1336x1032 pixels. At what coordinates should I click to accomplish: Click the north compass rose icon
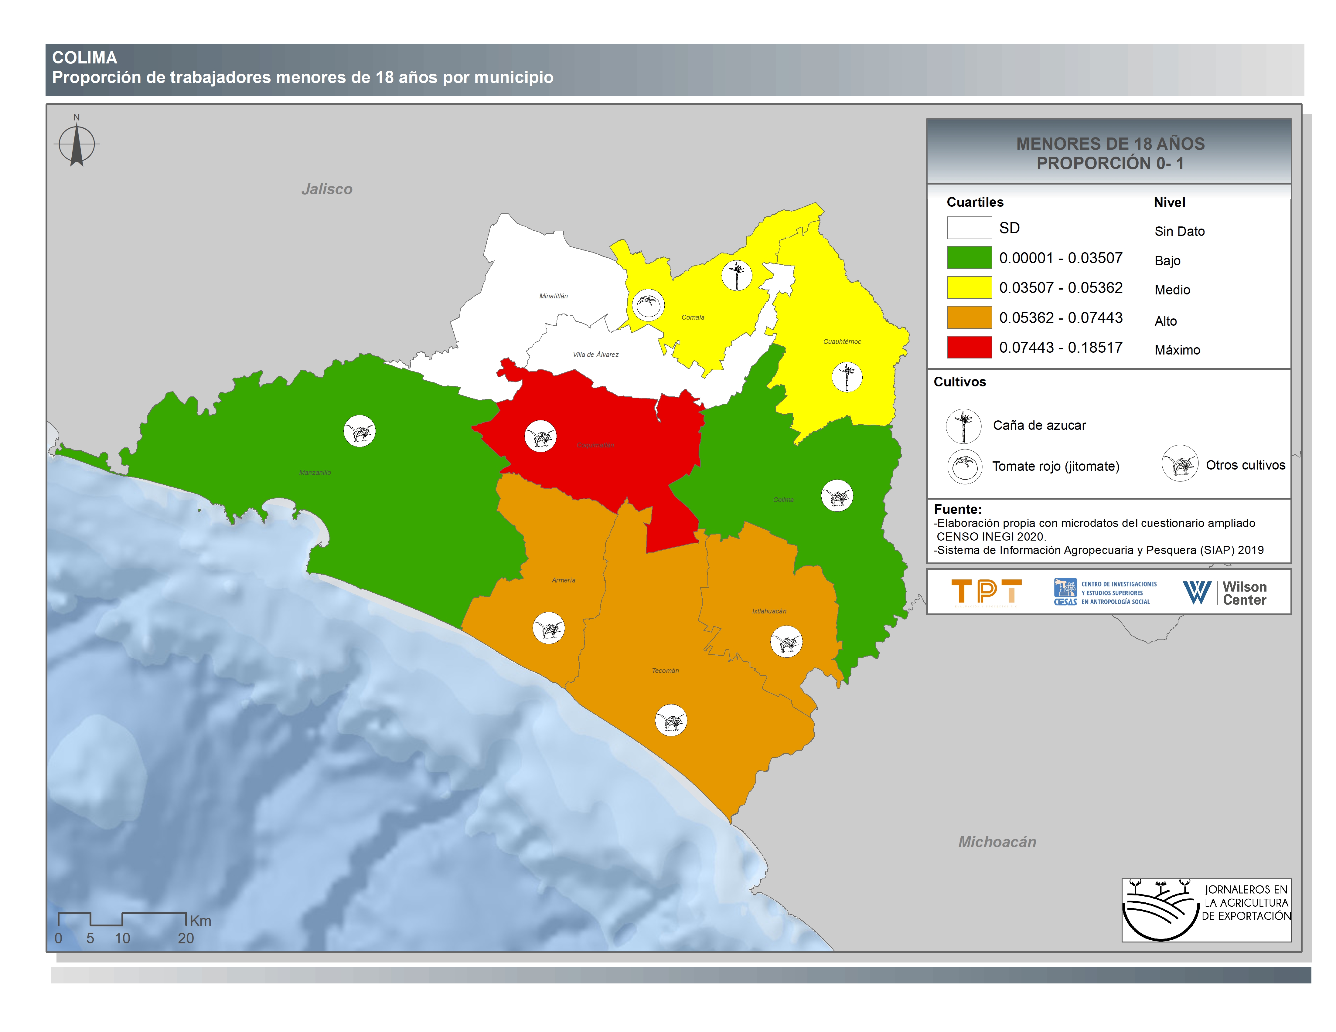click(x=77, y=145)
